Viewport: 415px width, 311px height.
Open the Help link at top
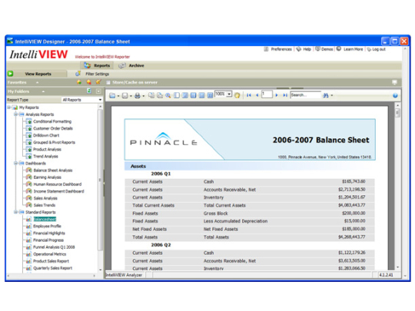(307, 49)
